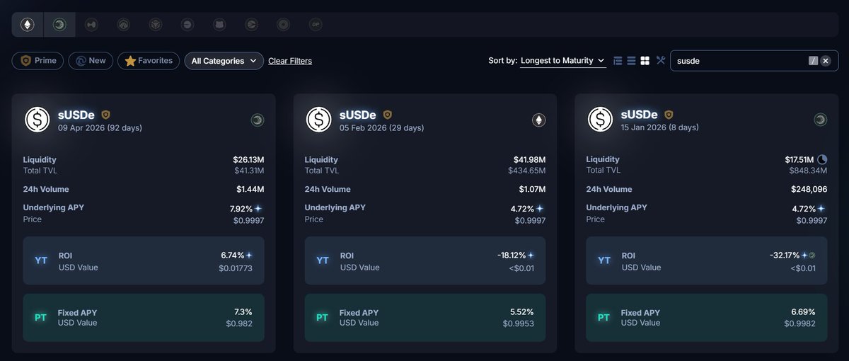Select the bear-face Berachain filter icon
Image resolution: width=849 pixels, height=361 pixels.
pos(219,25)
